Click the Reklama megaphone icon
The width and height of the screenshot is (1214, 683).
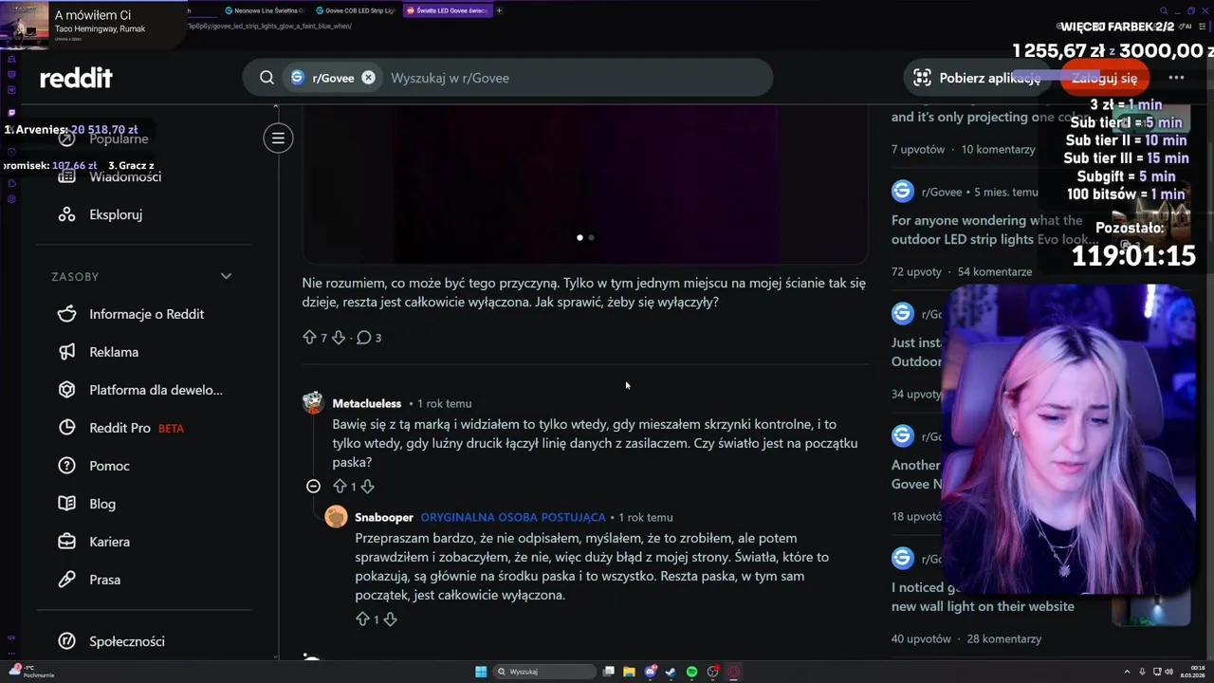pos(66,352)
